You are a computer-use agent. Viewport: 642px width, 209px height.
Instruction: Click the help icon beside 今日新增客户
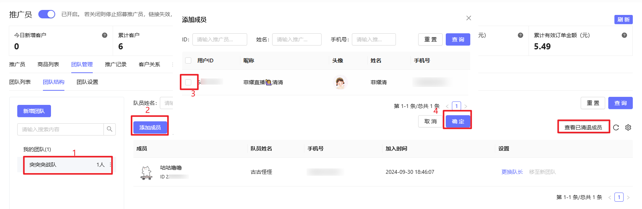click(105, 35)
